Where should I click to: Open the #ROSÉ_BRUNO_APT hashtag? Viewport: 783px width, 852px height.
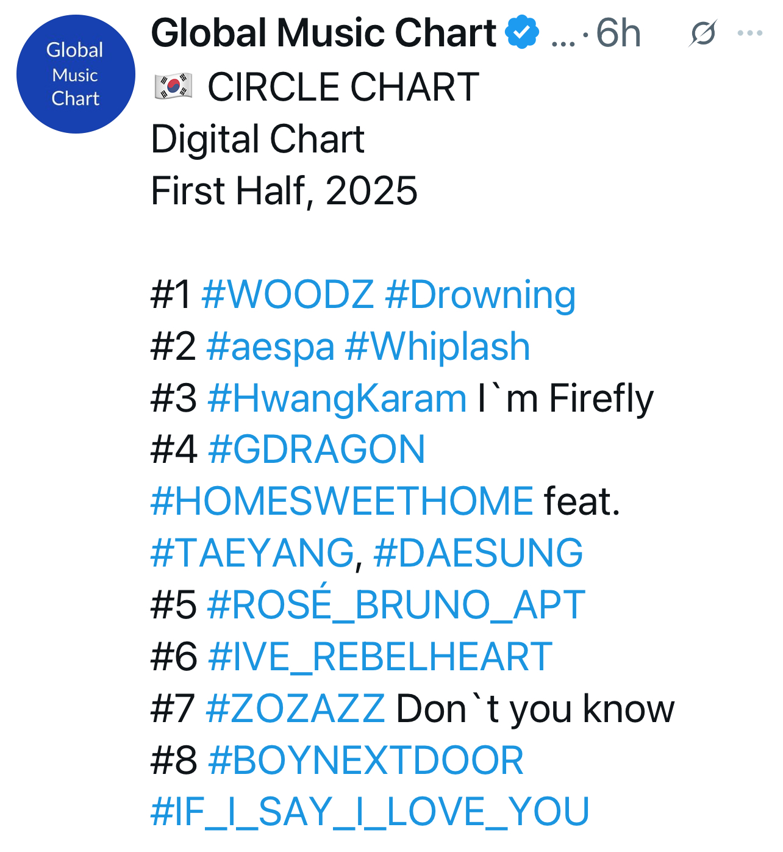point(396,604)
